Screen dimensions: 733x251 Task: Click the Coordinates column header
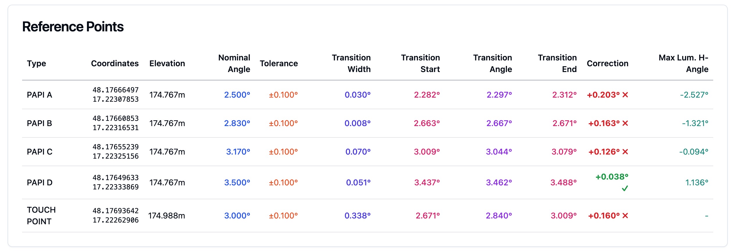[115, 64]
